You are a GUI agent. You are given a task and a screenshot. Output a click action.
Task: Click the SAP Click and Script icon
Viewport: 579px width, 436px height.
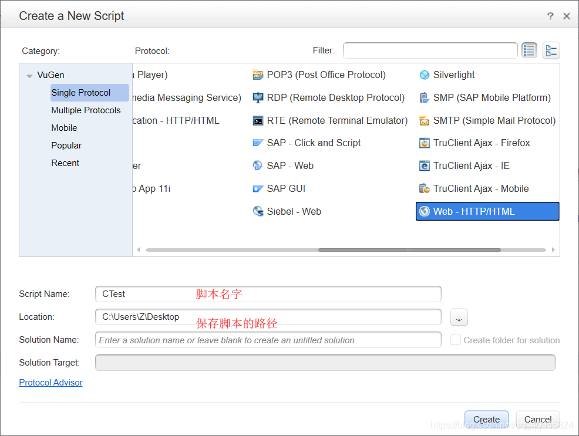pyautogui.click(x=258, y=143)
